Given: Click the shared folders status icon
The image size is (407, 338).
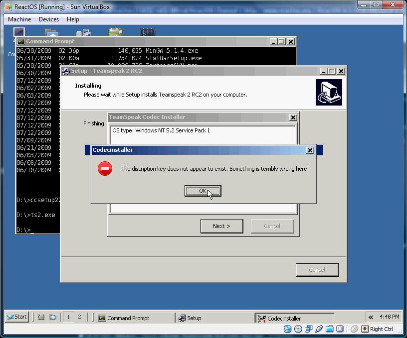Looking at the screenshot, I should tap(329, 329).
